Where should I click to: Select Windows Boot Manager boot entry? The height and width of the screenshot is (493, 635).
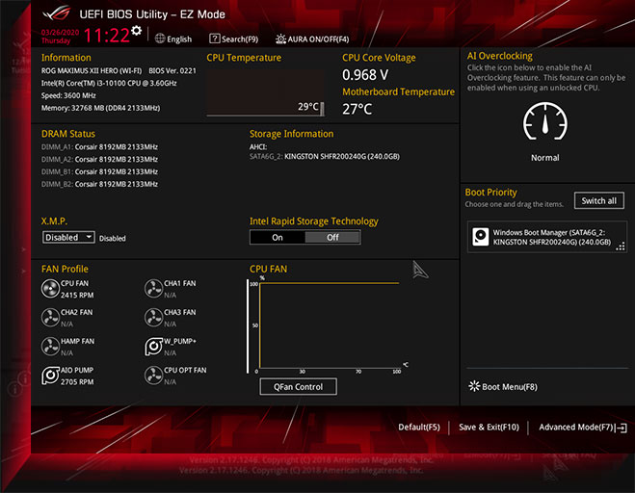(x=547, y=237)
